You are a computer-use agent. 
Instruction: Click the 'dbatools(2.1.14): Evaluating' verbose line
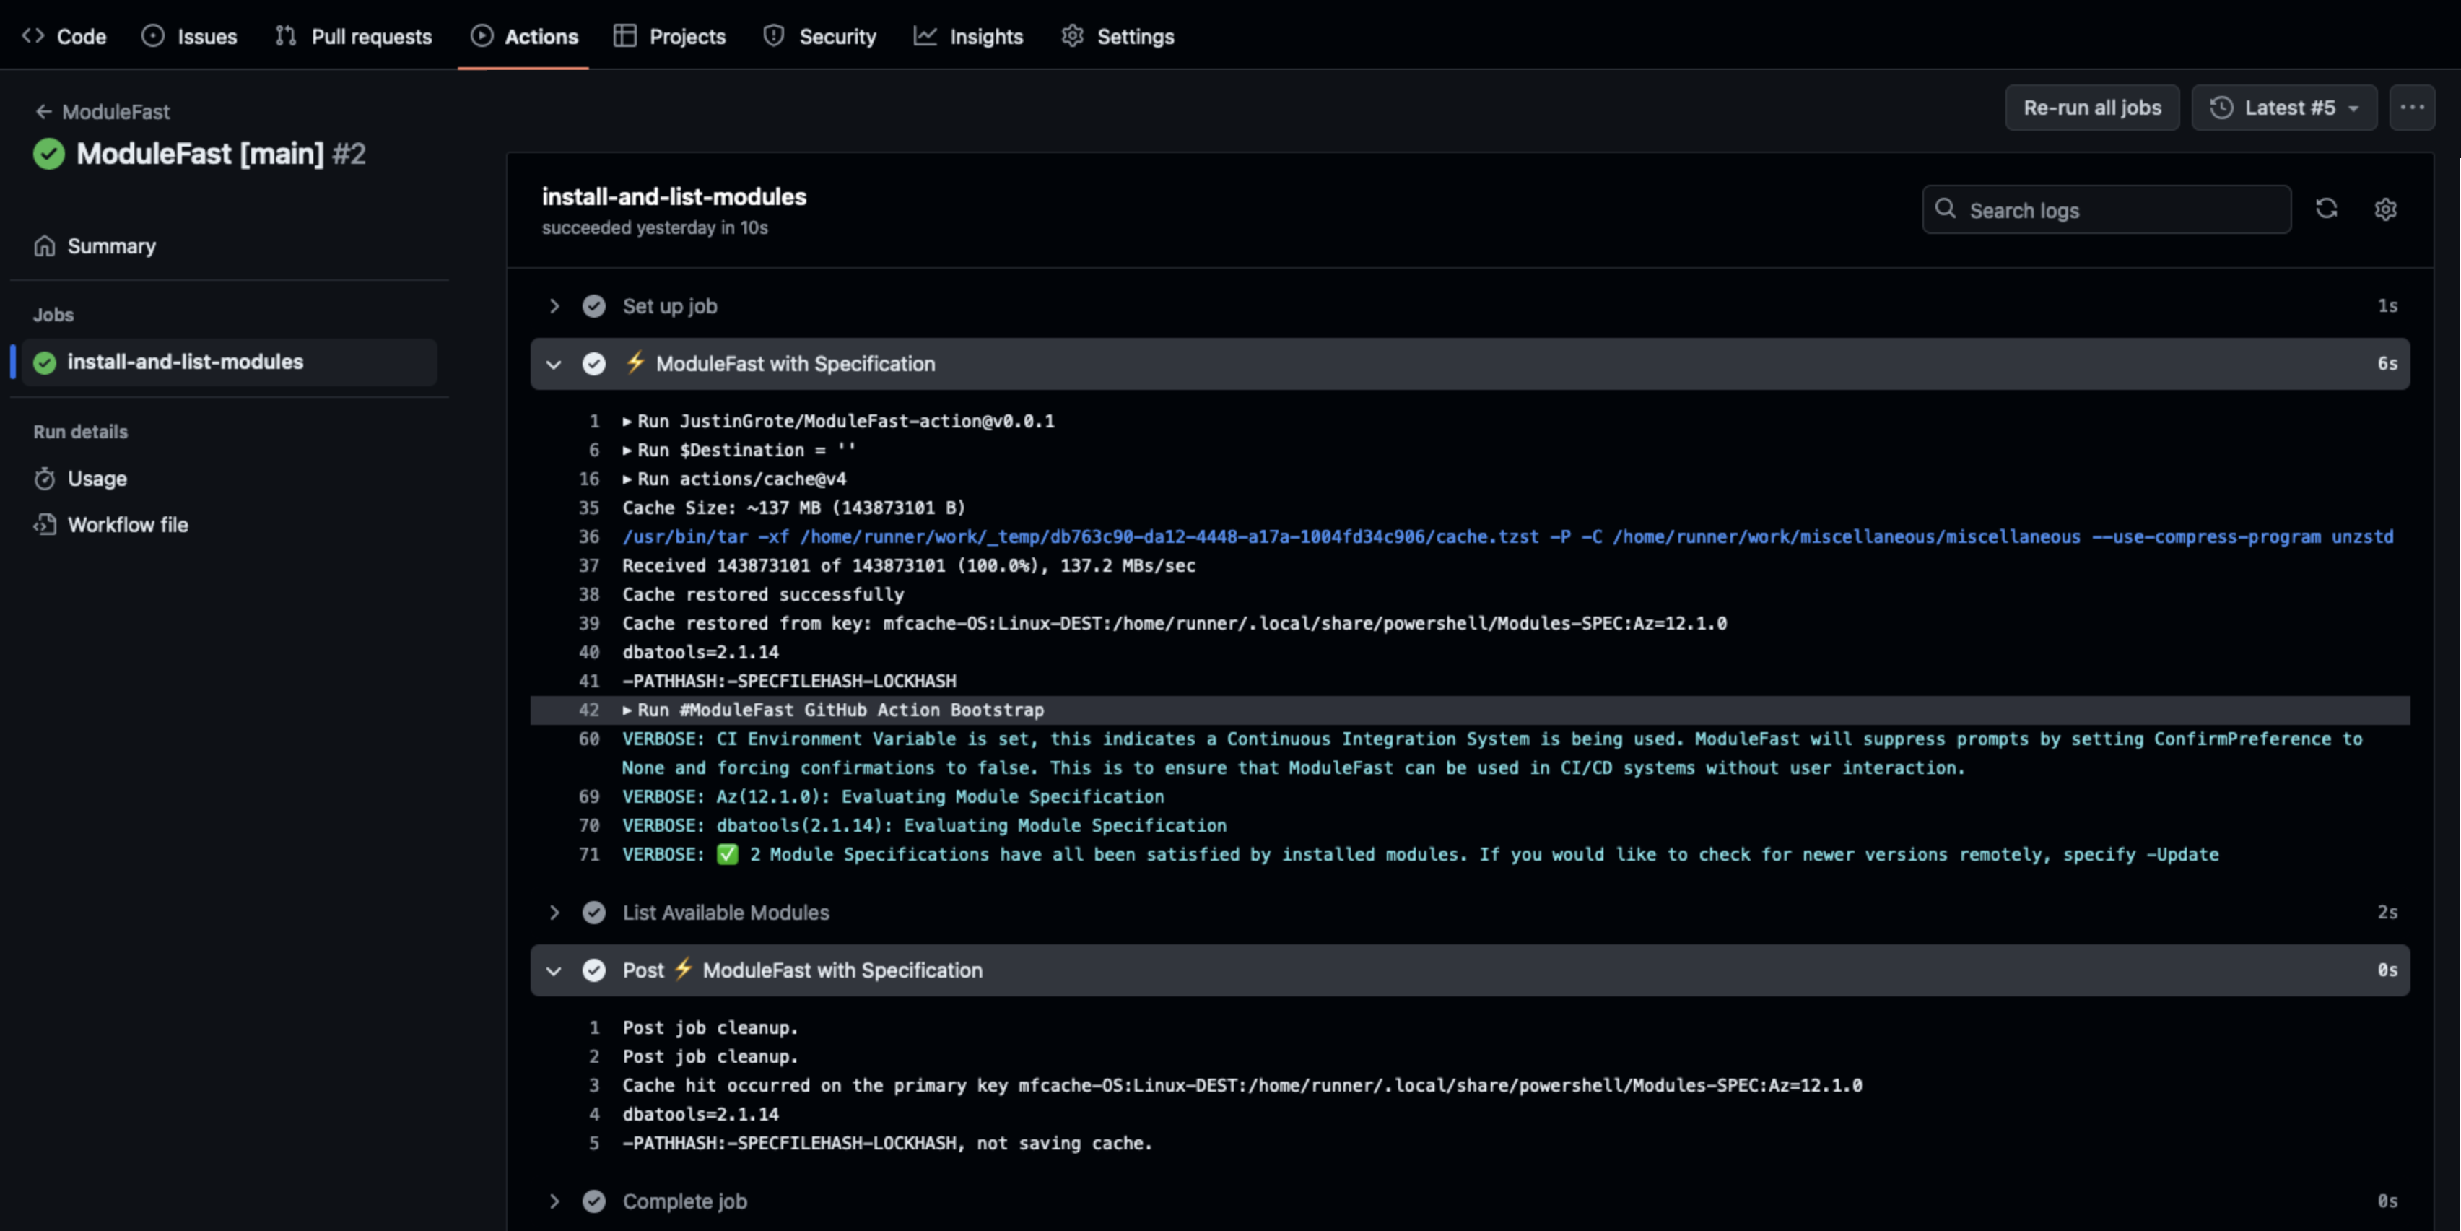tap(925, 826)
